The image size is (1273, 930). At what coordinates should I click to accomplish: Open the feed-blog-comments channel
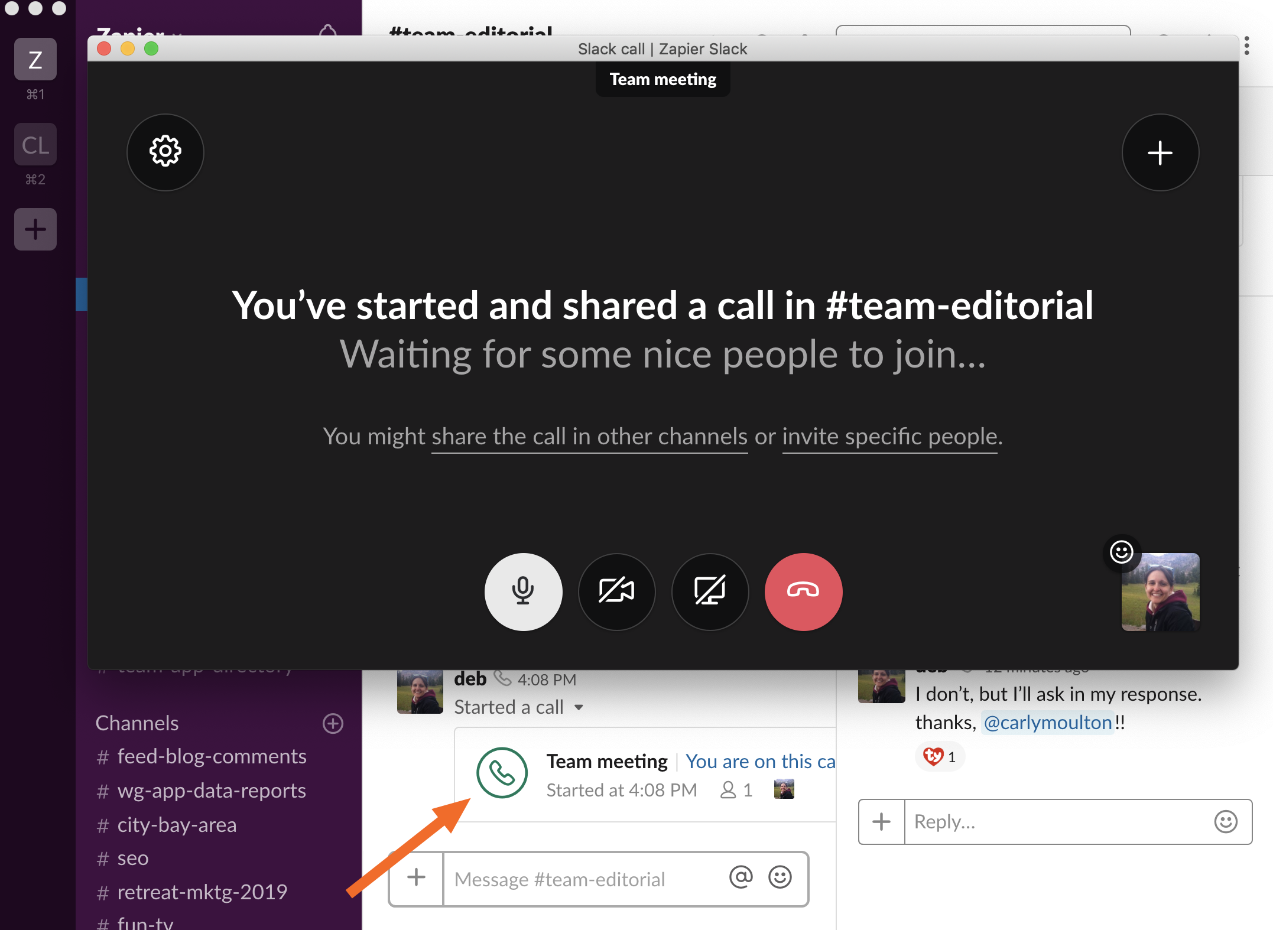(211, 756)
